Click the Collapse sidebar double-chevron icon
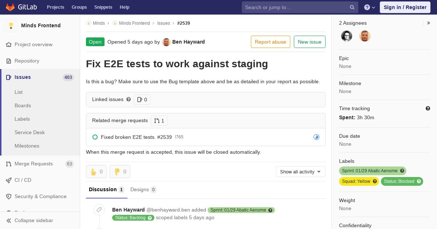437x229 pixels. 9,220
